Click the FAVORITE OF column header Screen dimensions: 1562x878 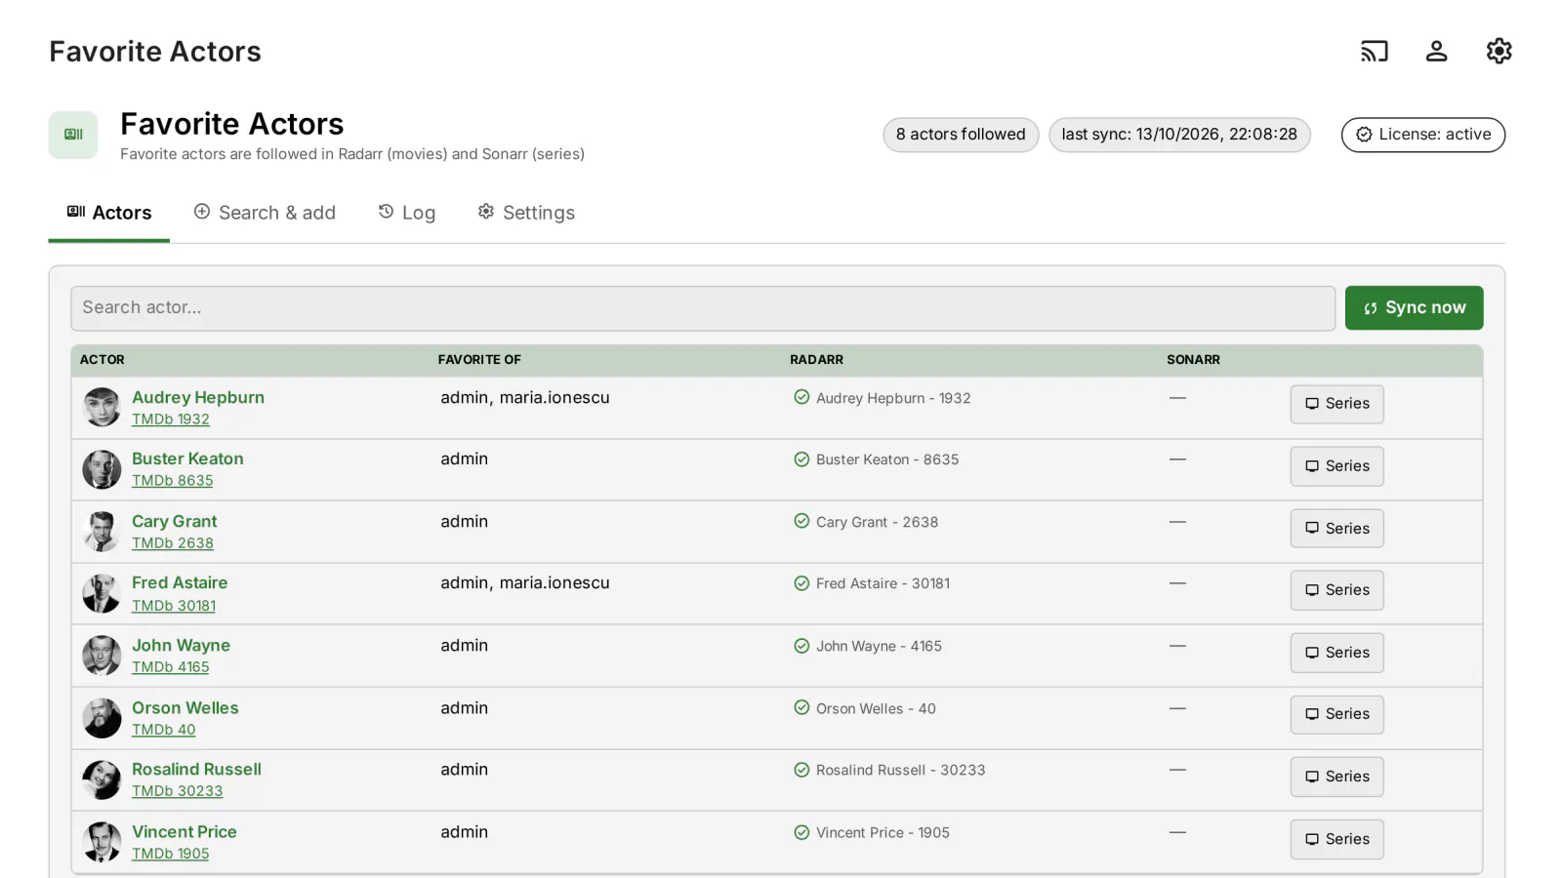pyautogui.click(x=479, y=360)
